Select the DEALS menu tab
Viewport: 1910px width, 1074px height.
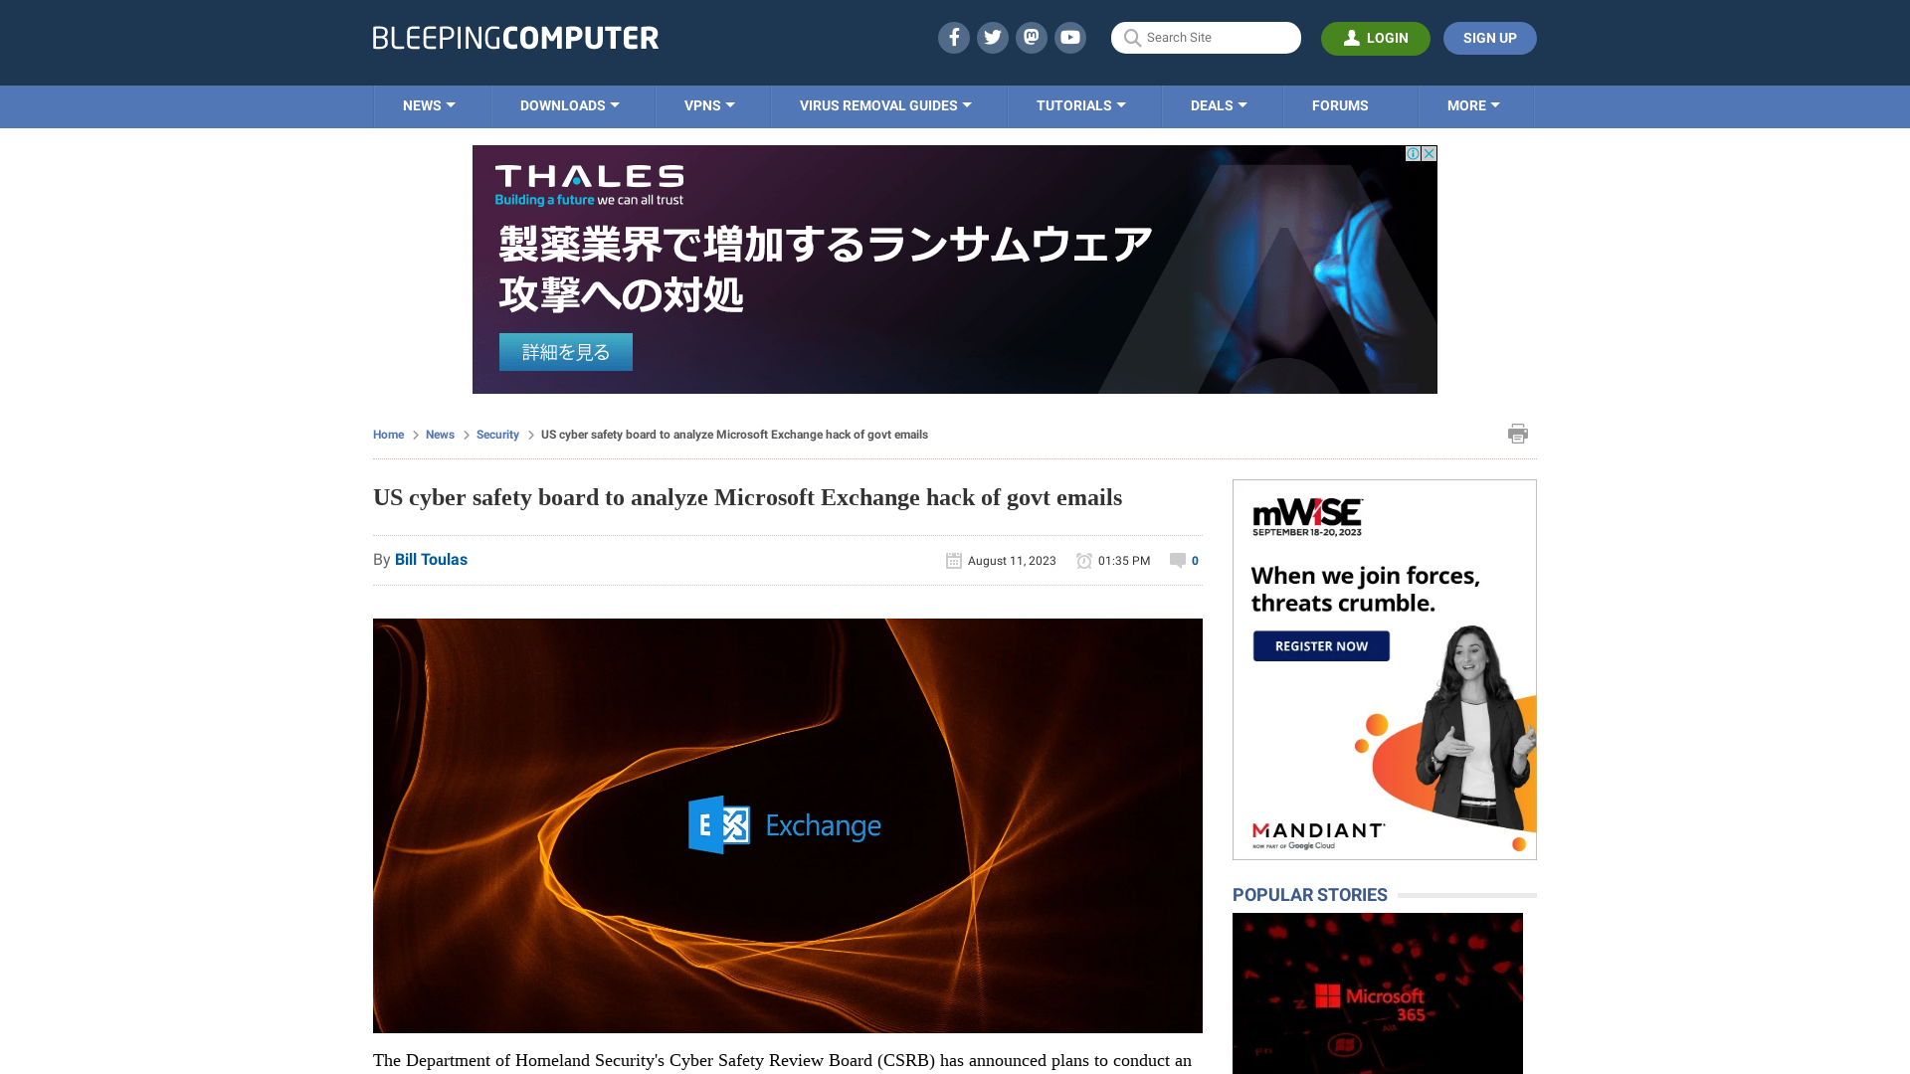pyautogui.click(x=1219, y=104)
